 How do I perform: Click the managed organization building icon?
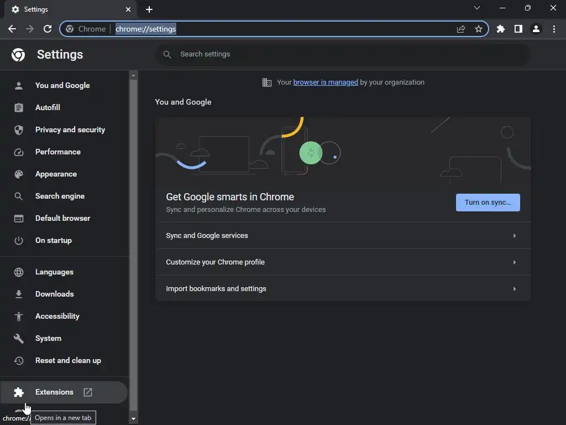click(x=267, y=82)
